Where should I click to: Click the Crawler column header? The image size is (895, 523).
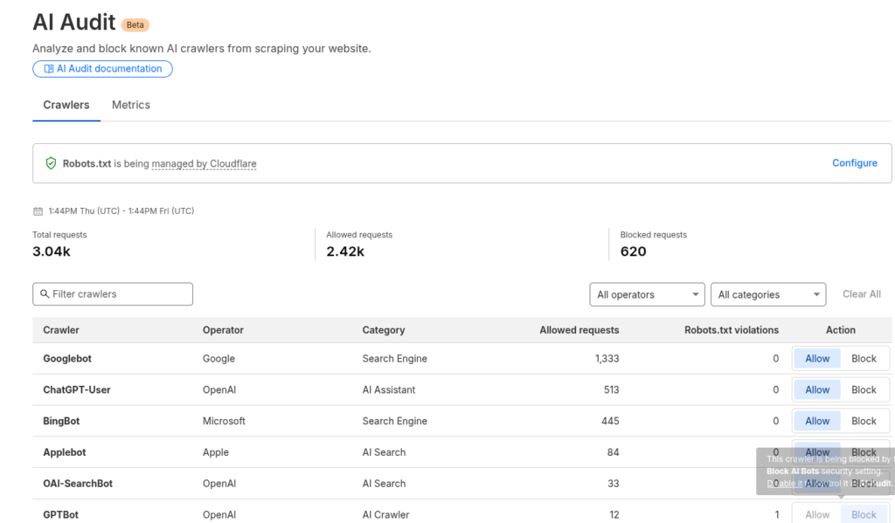tap(61, 330)
